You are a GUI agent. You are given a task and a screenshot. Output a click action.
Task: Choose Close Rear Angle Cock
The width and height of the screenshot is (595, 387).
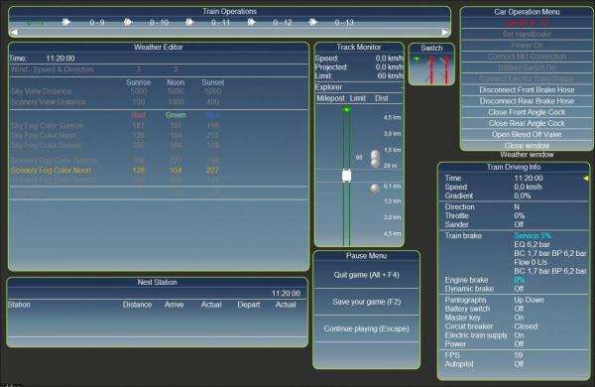[x=527, y=123]
